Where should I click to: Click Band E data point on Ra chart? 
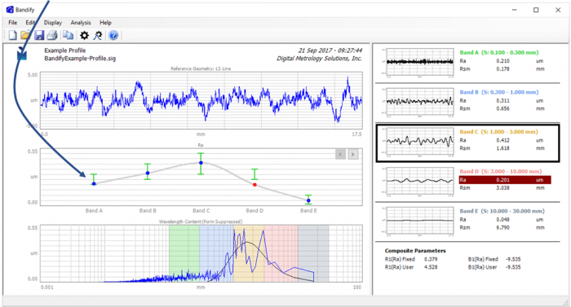point(308,200)
